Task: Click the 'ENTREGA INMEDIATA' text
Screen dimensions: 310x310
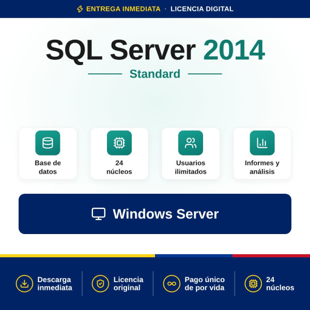Action: pyautogui.click(x=123, y=9)
